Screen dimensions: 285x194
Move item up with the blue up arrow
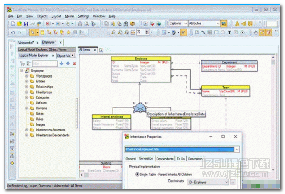[x=68, y=63]
